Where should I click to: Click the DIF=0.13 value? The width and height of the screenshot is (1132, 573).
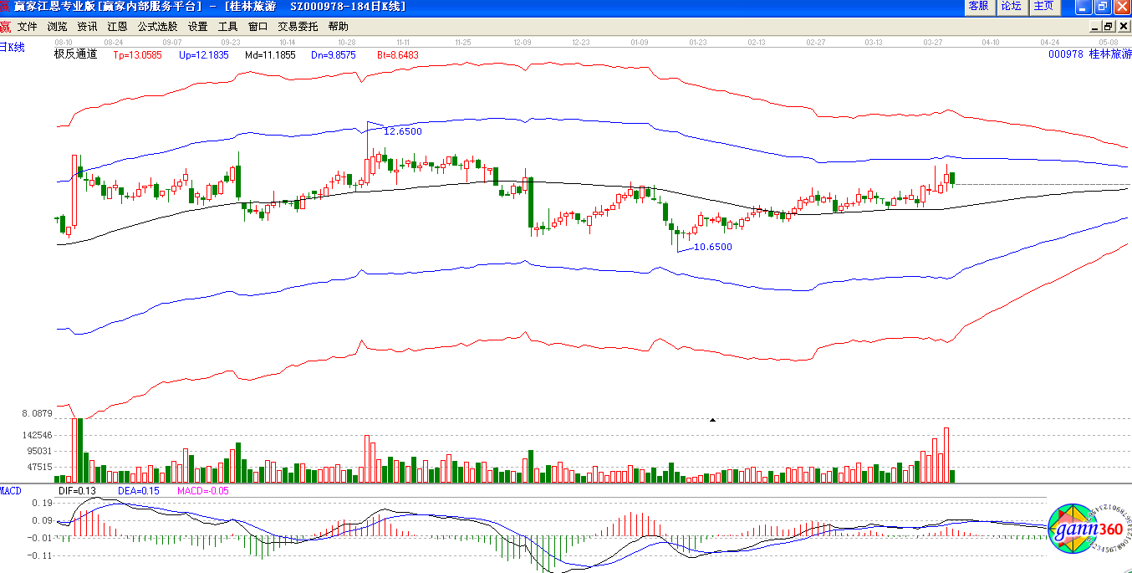(x=77, y=491)
